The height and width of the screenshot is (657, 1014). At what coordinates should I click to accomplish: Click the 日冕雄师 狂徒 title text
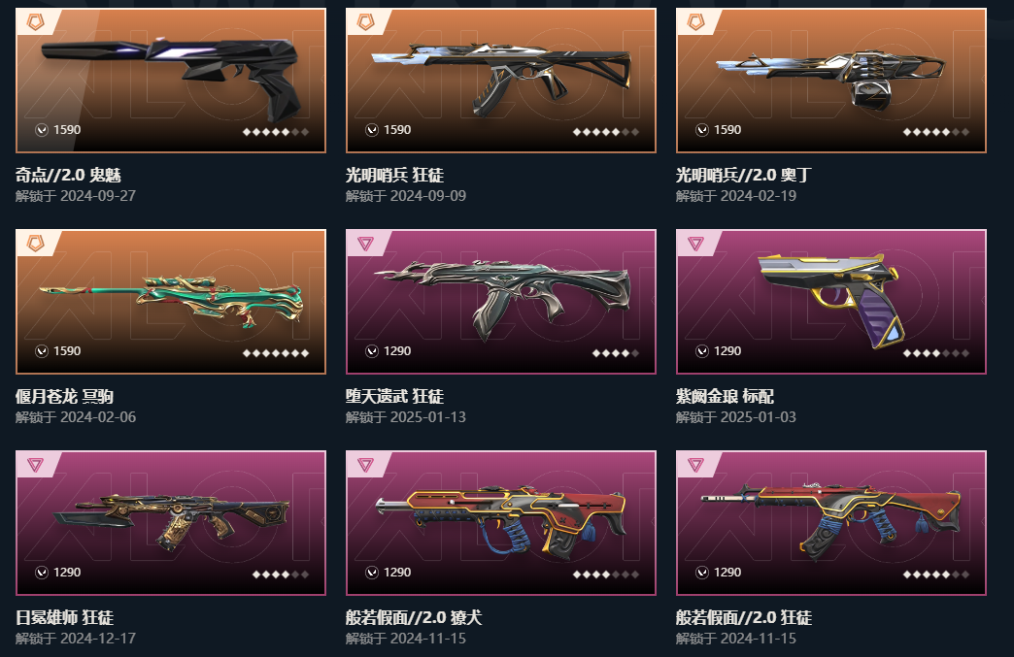[65, 617]
